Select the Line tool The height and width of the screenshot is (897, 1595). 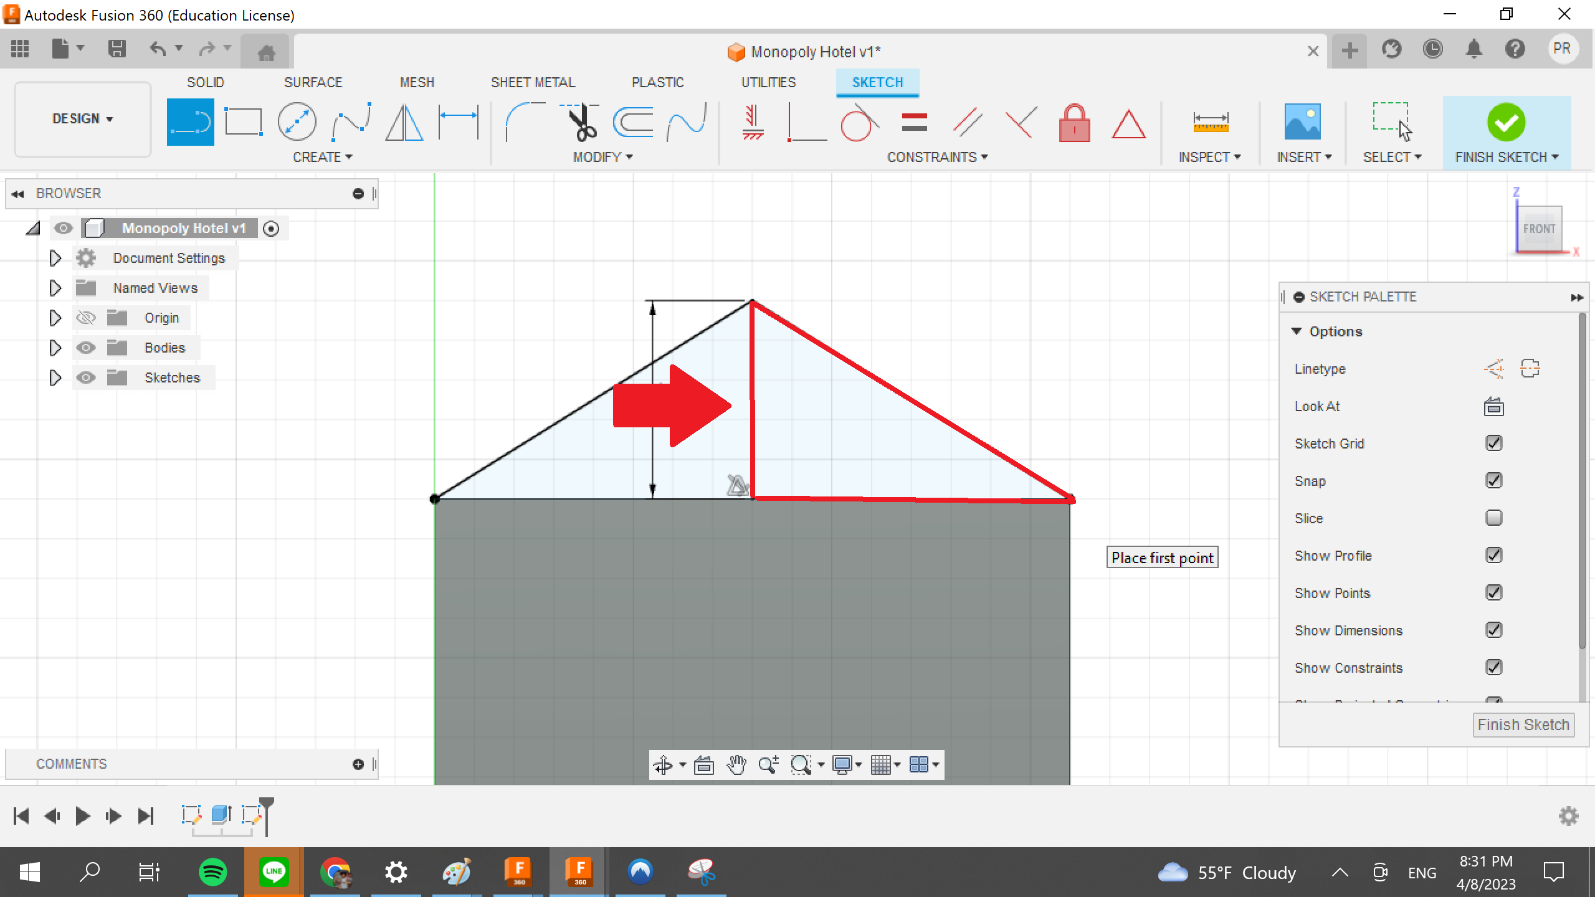pos(190,121)
